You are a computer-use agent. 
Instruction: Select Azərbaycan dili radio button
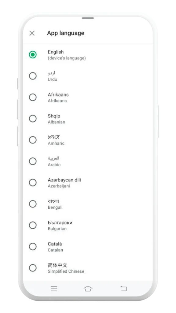33,183
